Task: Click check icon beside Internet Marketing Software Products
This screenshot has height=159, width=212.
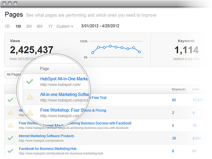Action: click(x=10, y=138)
